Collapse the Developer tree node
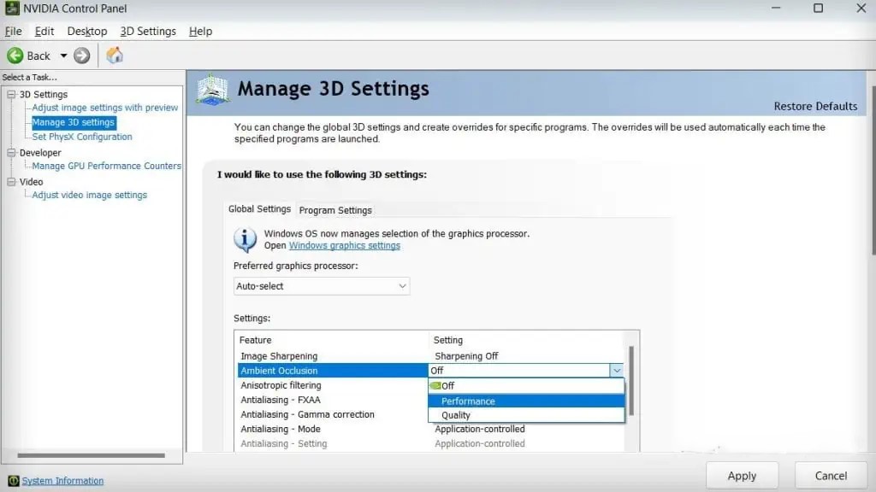Screen dimensions: 876x492 pos(11,153)
